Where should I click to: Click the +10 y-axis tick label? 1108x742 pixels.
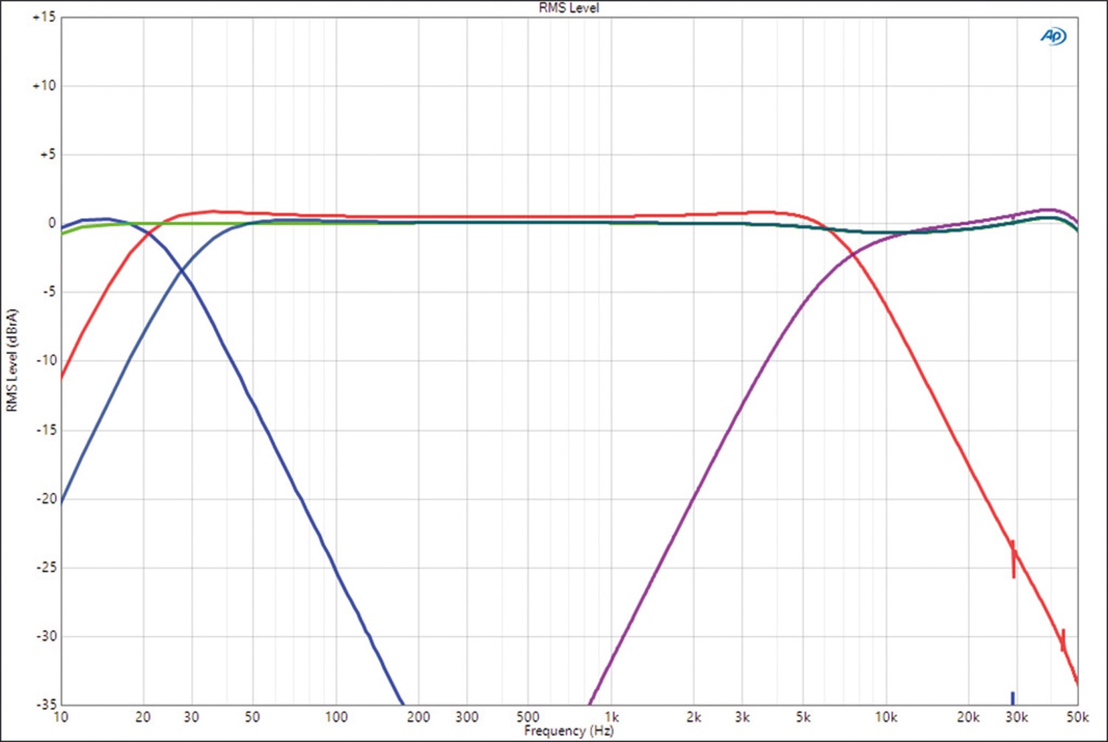(x=44, y=86)
